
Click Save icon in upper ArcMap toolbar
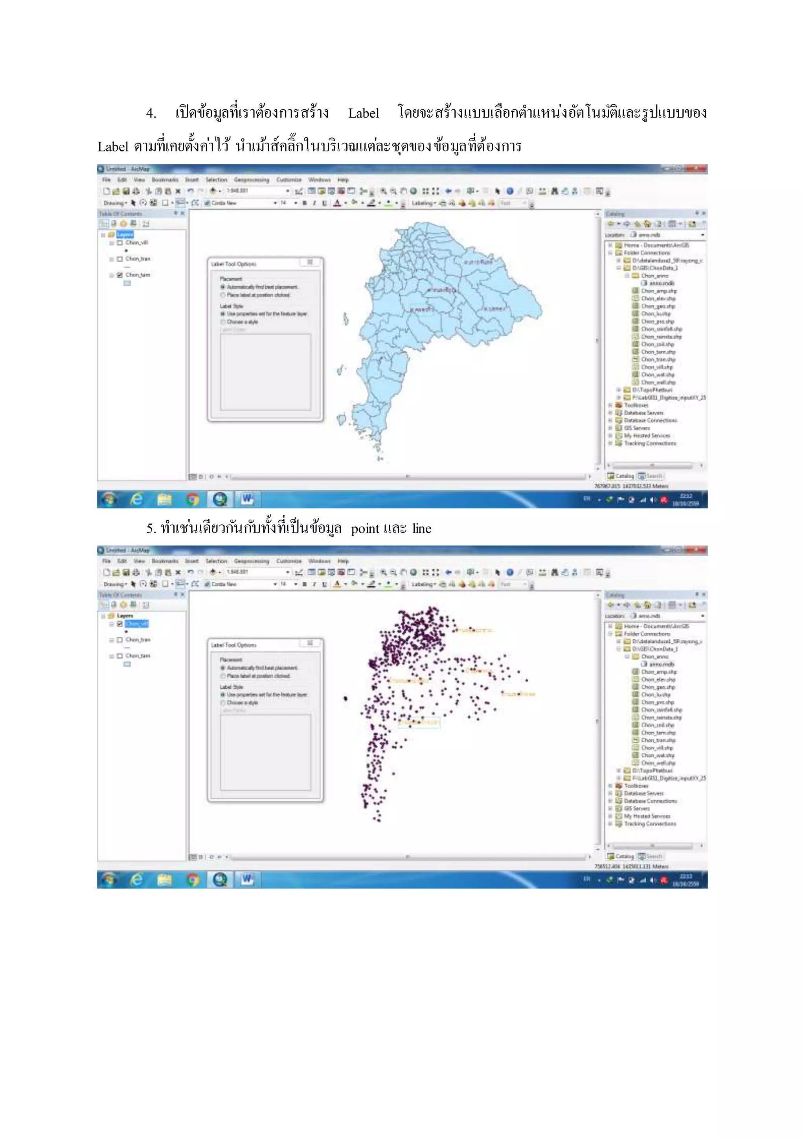click(x=126, y=191)
